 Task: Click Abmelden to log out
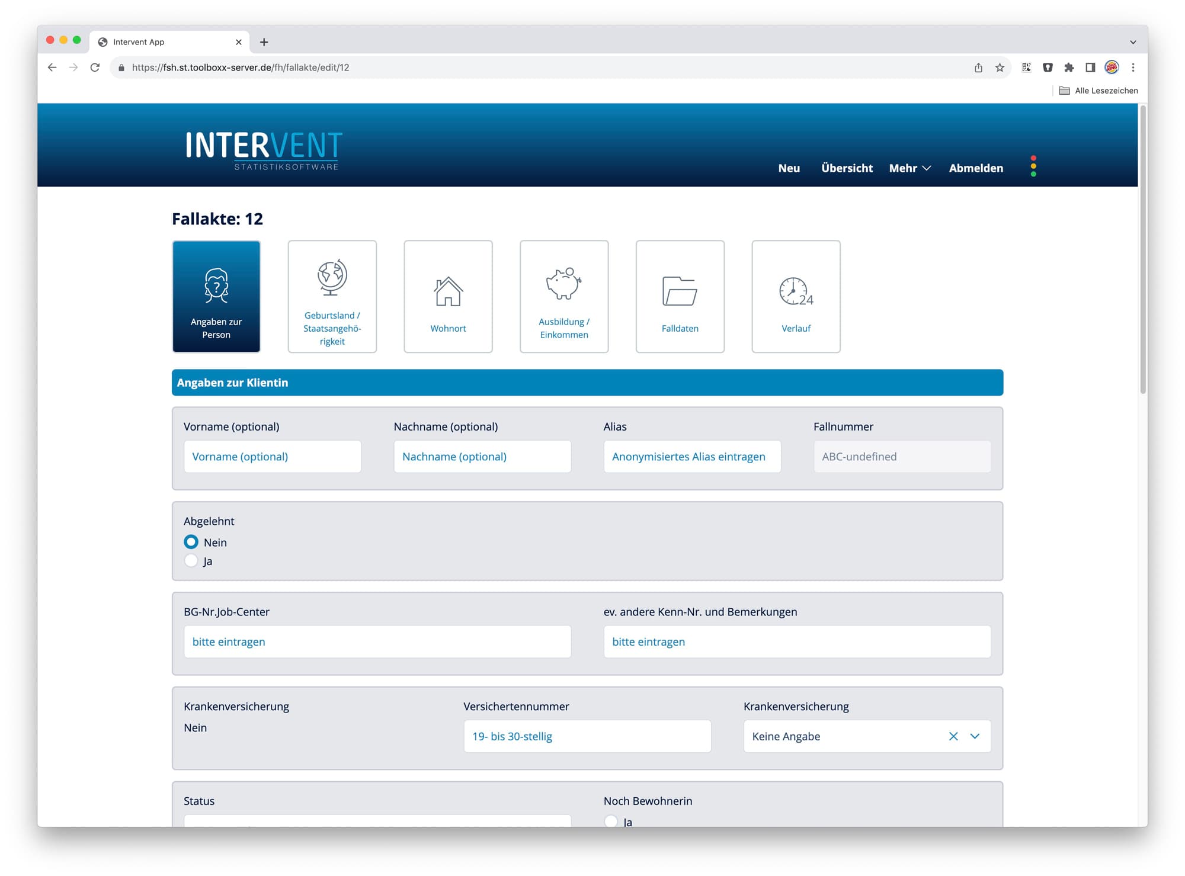click(975, 168)
